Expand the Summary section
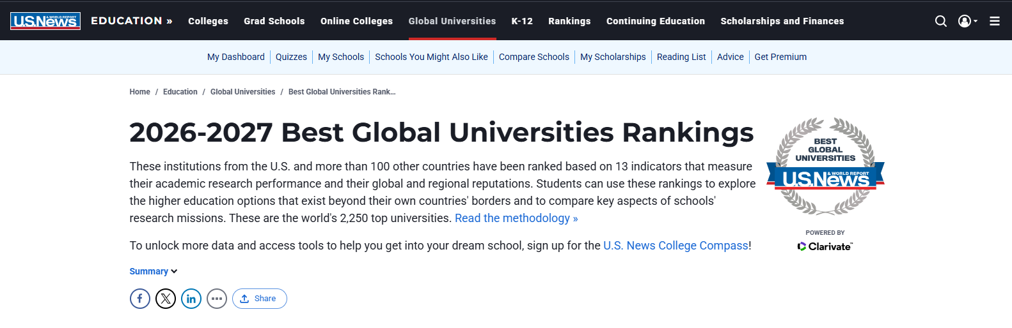The image size is (1012, 328). click(154, 271)
